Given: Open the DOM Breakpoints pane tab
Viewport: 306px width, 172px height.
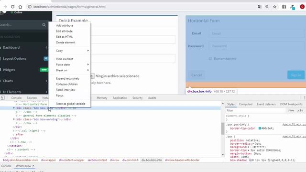Looking at the screenshot, I should point(291,104).
